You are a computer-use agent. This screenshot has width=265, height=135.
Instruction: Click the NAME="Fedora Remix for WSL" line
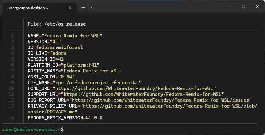point(65,36)
